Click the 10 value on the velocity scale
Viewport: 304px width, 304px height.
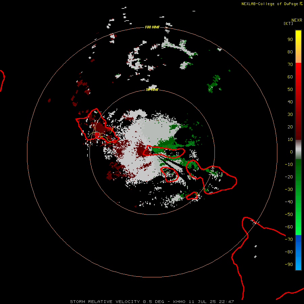point(290,140)
